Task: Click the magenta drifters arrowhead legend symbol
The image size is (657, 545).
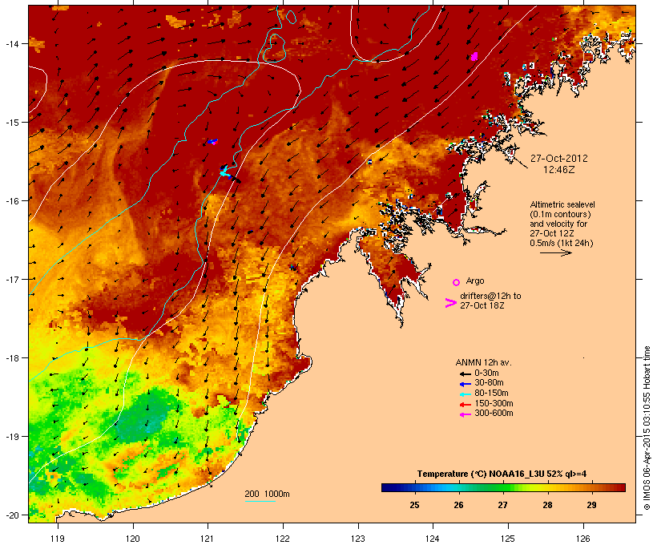Action: (450, 303)
